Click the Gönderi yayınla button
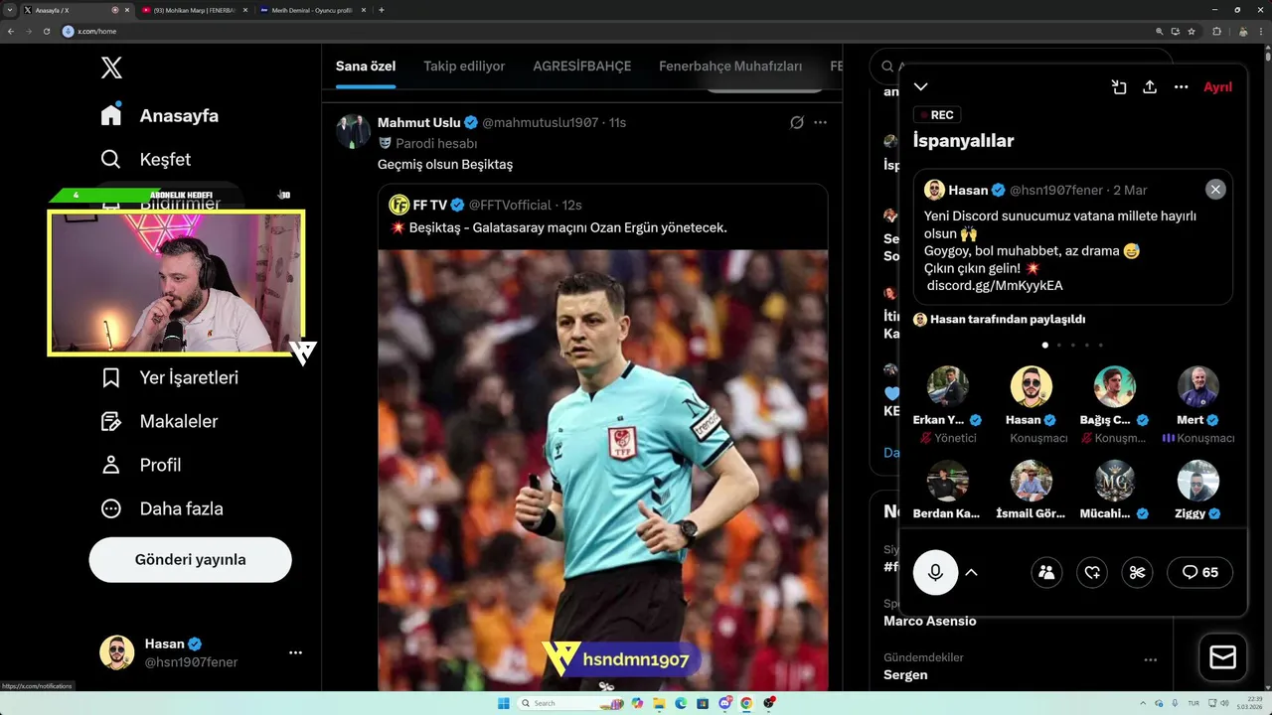 point(190,559)
